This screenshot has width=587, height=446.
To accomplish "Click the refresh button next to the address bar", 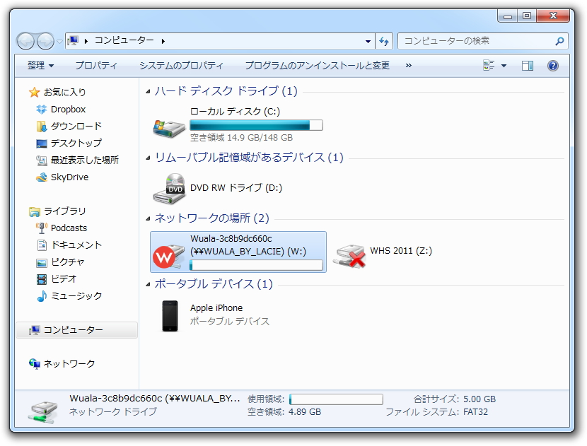I will 384,42.
